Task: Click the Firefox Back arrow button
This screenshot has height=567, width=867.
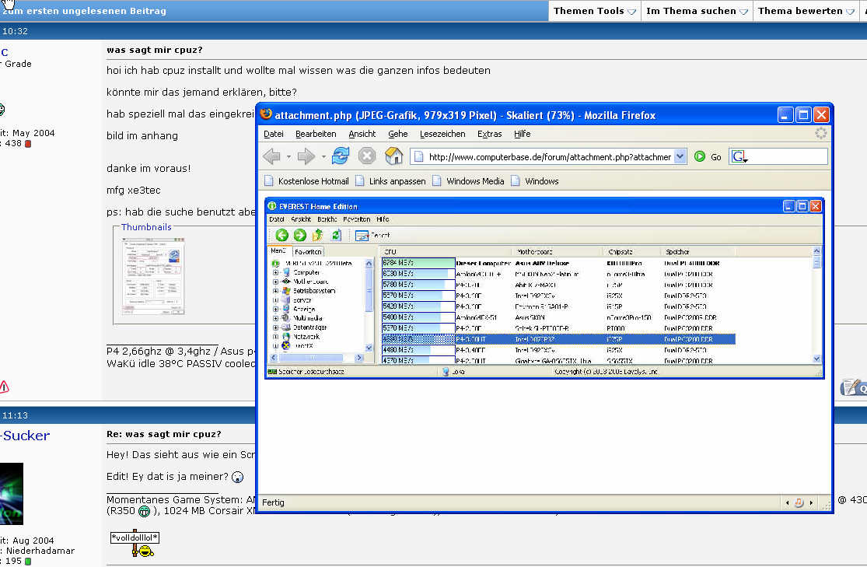Action: (x=271, y=156)
